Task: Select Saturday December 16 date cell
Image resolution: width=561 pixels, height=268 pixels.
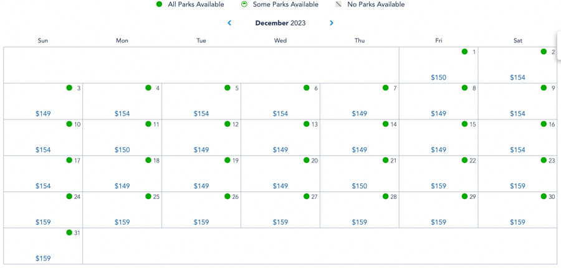Action: click(x=517, y=137)
